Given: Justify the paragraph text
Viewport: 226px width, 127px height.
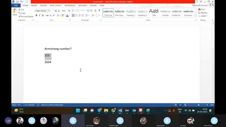Looking at the screenshot, I should 83,16.
